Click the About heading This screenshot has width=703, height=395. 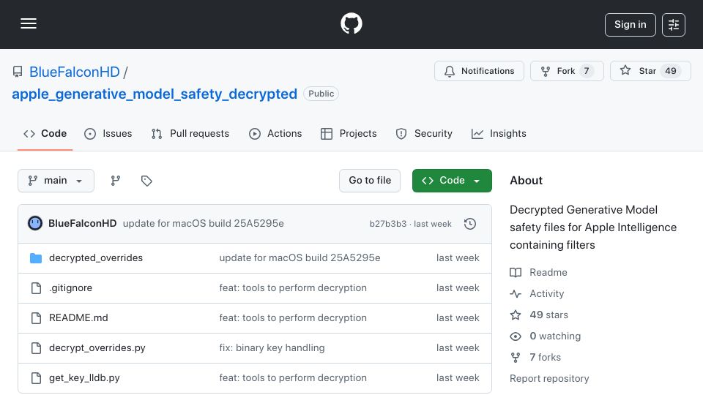pyautogui.click(x=526, y=180)
